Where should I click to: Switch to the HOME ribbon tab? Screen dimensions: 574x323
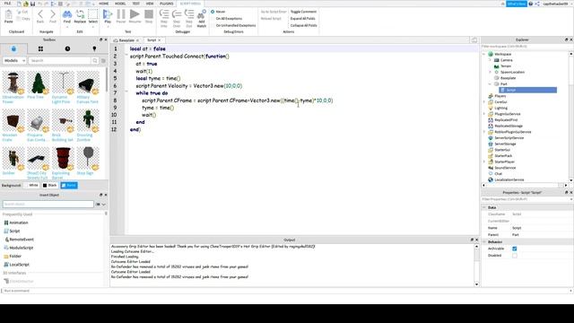(x=104, y=4)
